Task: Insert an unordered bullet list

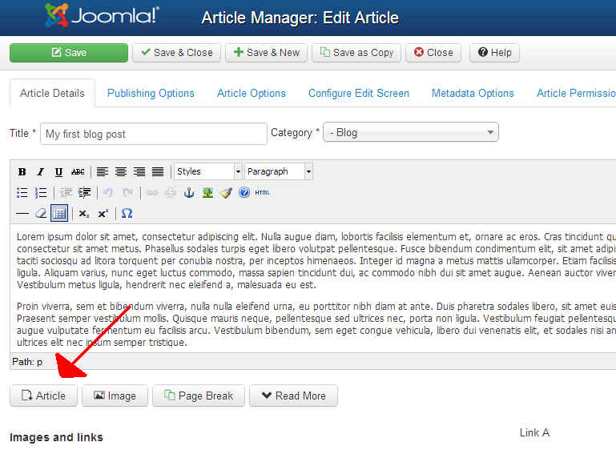Action: point(22,192)
